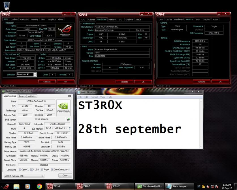Click the NVIDIA logo in GPU-Z
This screenshot has height=190, width=237.
pos(63,108)
